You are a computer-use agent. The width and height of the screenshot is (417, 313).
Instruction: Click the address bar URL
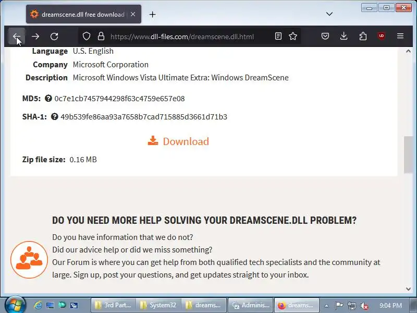coord(182,37)
